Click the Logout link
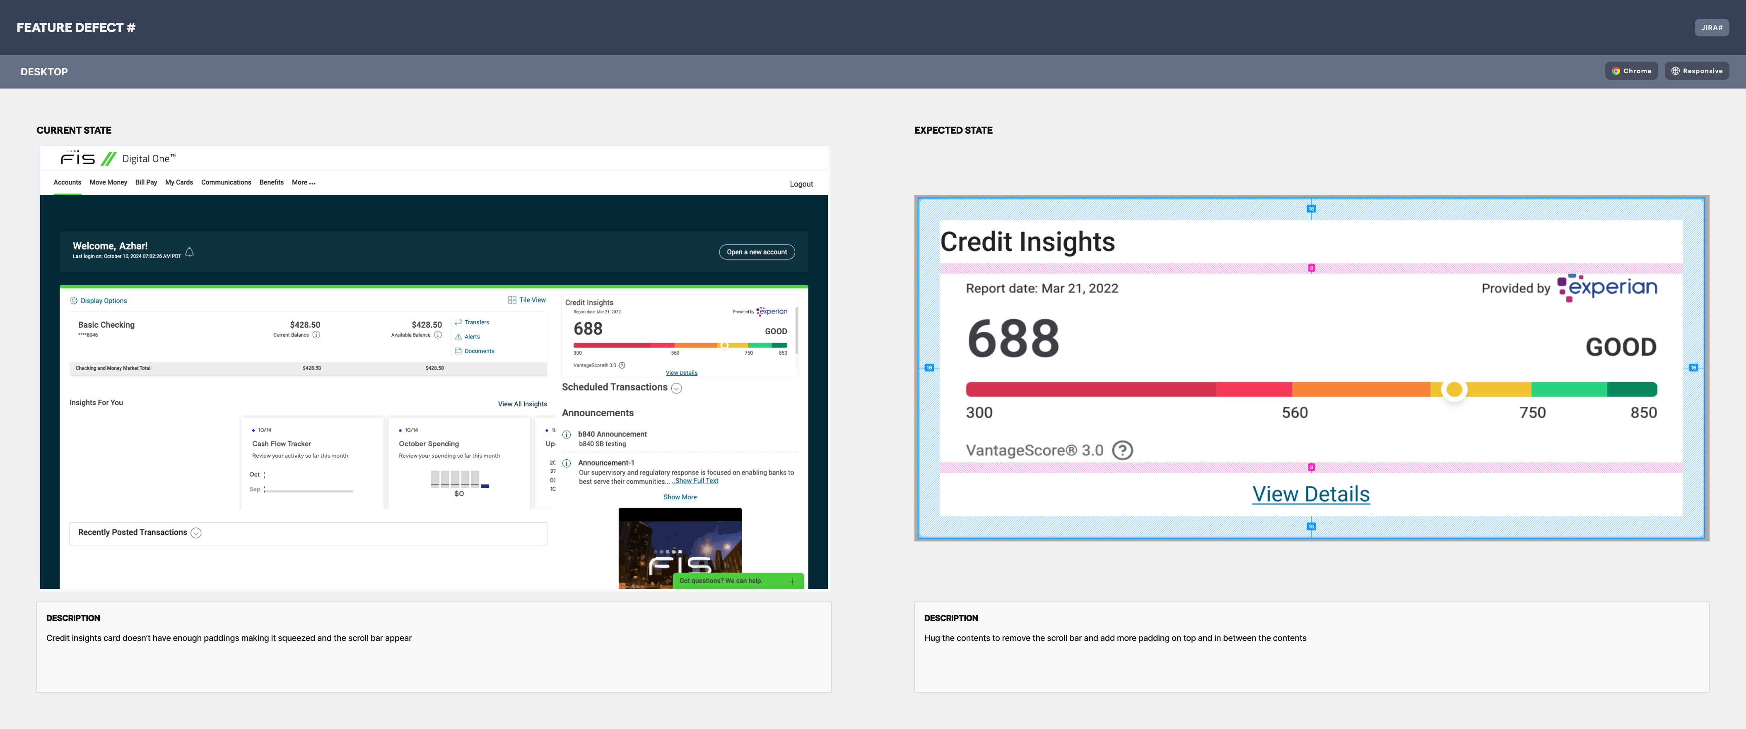 [x=801, y=184]
